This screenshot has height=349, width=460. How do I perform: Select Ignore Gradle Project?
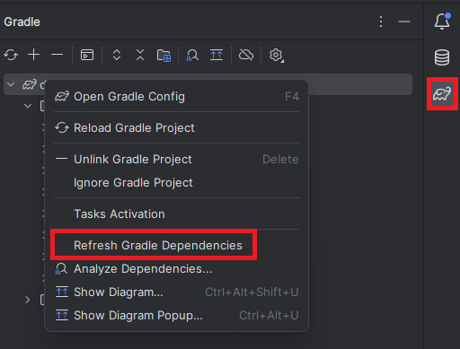177,183
